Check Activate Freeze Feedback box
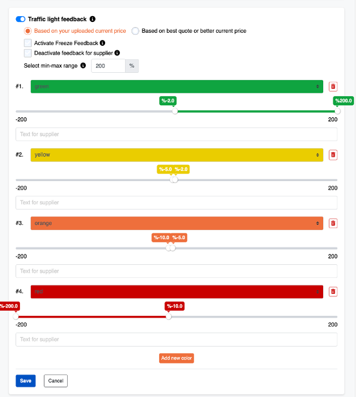Screen dimensions: 356x397 tap(28, 43)
